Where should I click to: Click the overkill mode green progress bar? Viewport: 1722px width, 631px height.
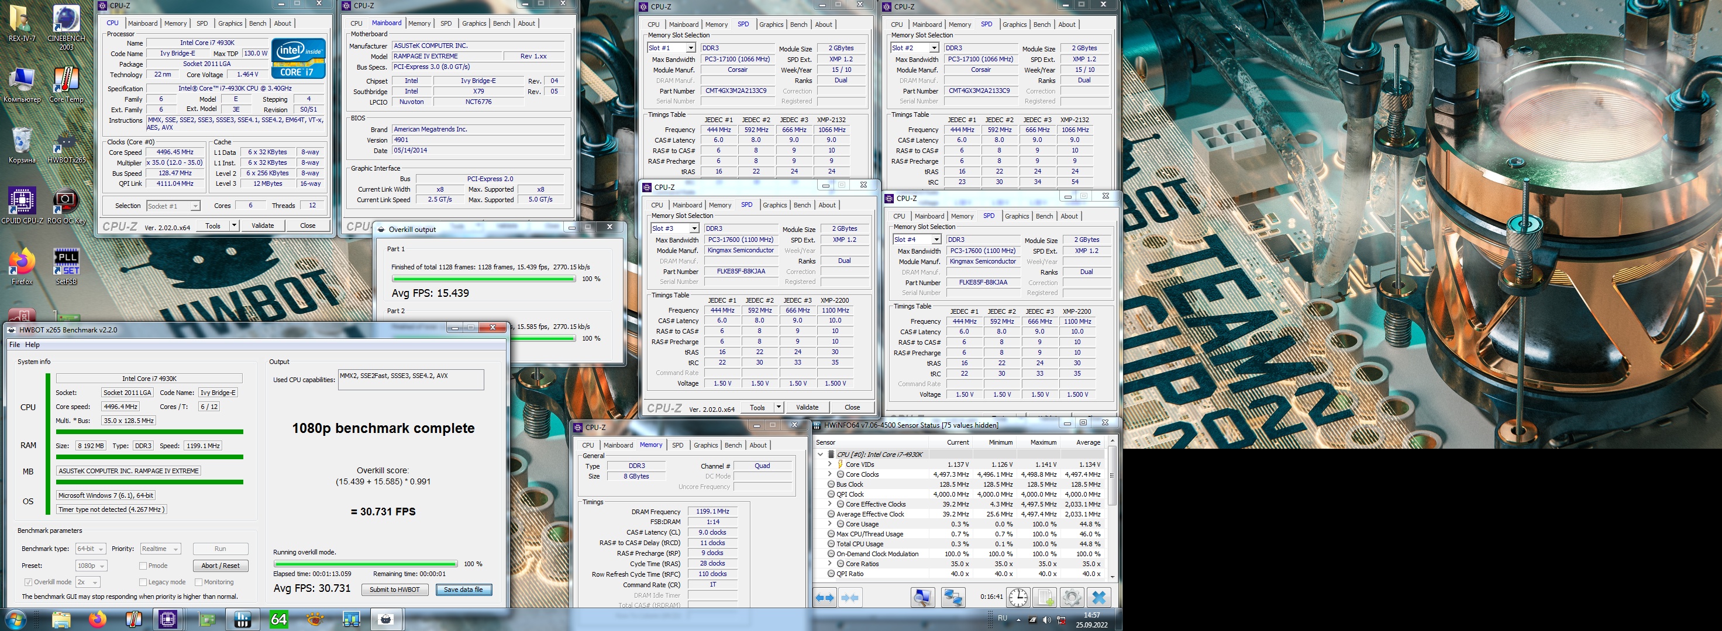click(365, 564)
